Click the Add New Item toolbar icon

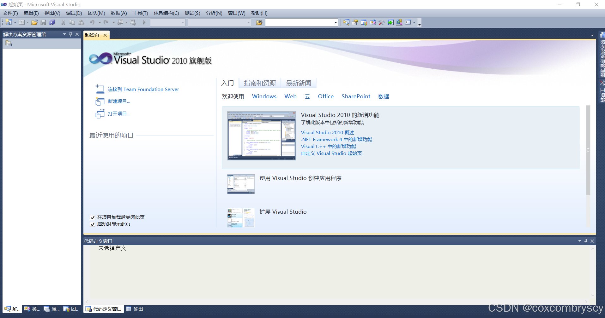click(21, 22)
